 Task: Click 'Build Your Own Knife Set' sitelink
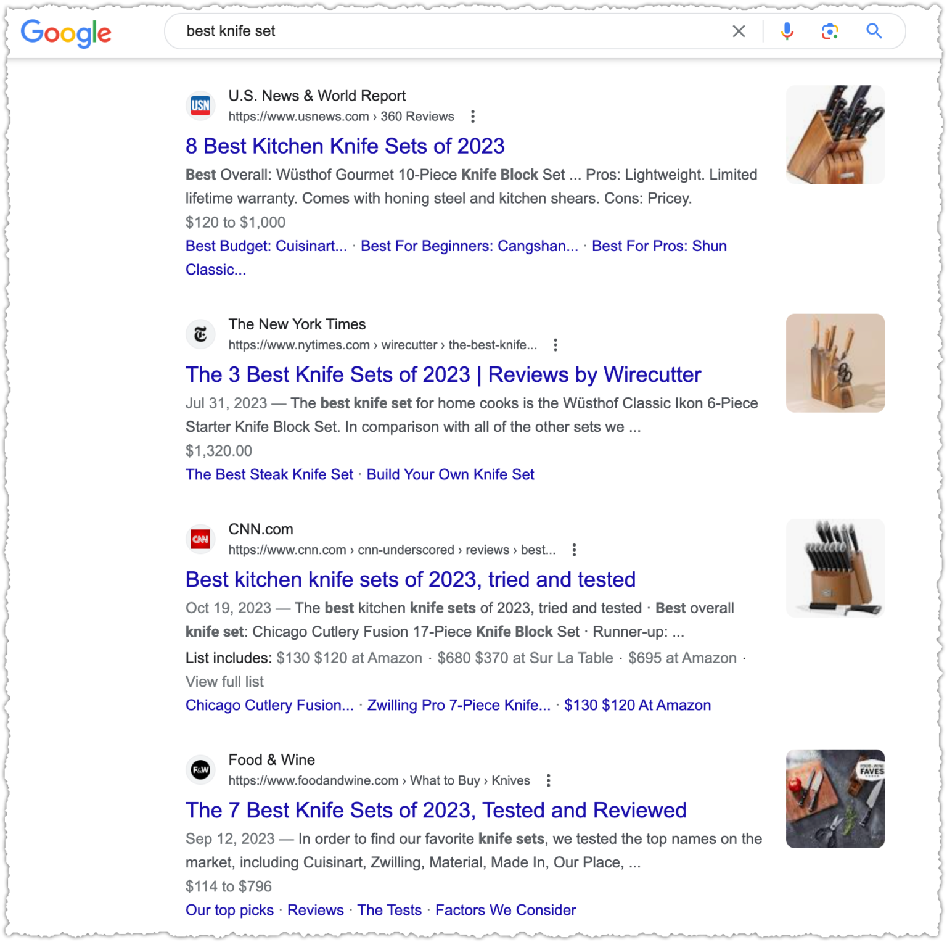450,474
